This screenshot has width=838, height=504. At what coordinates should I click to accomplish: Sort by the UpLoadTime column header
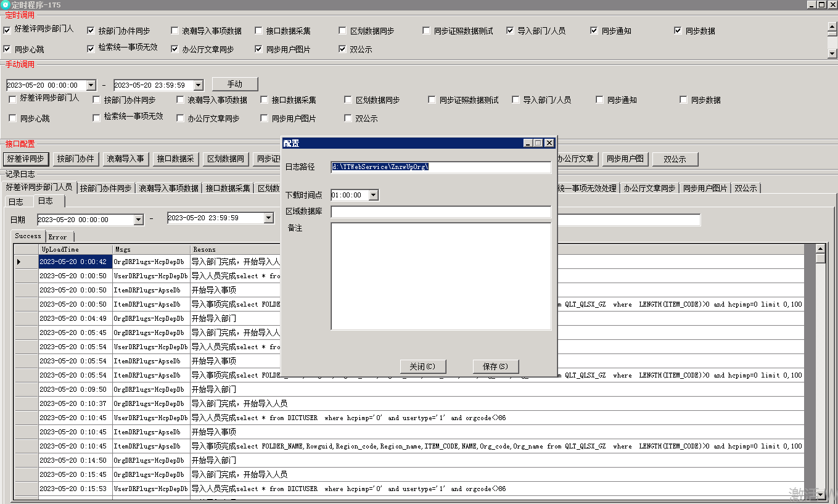tap(75, 250)
